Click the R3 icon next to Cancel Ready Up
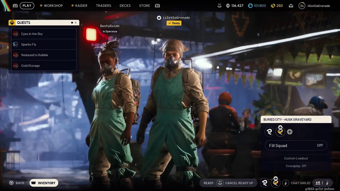This screenshot has height=191, width=340. pyautogui.click(x=220, y=183)
